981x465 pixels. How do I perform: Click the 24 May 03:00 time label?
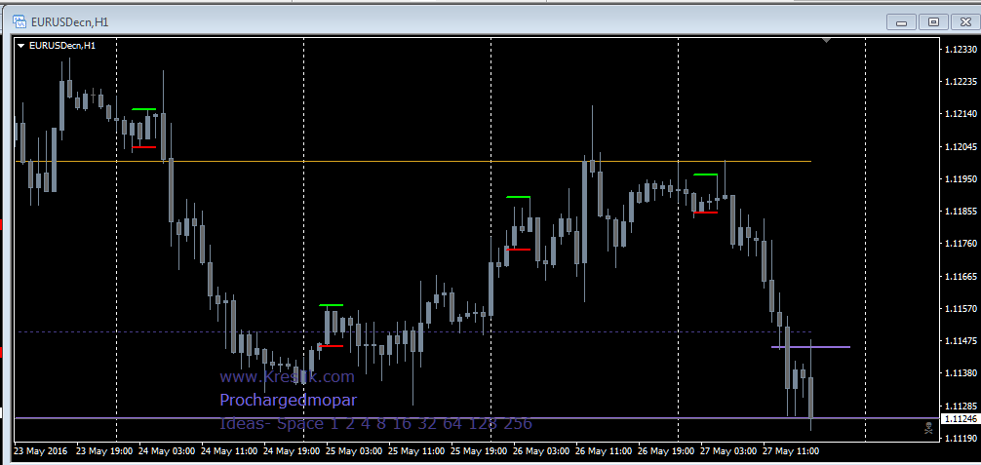tap(167, 450)
